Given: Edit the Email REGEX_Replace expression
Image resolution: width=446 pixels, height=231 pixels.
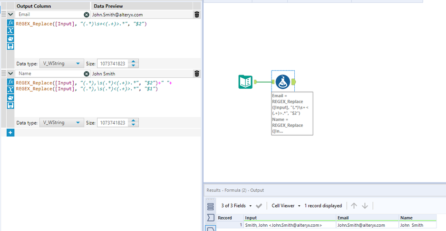Looking at the screenshot, I should pos(107,38).
